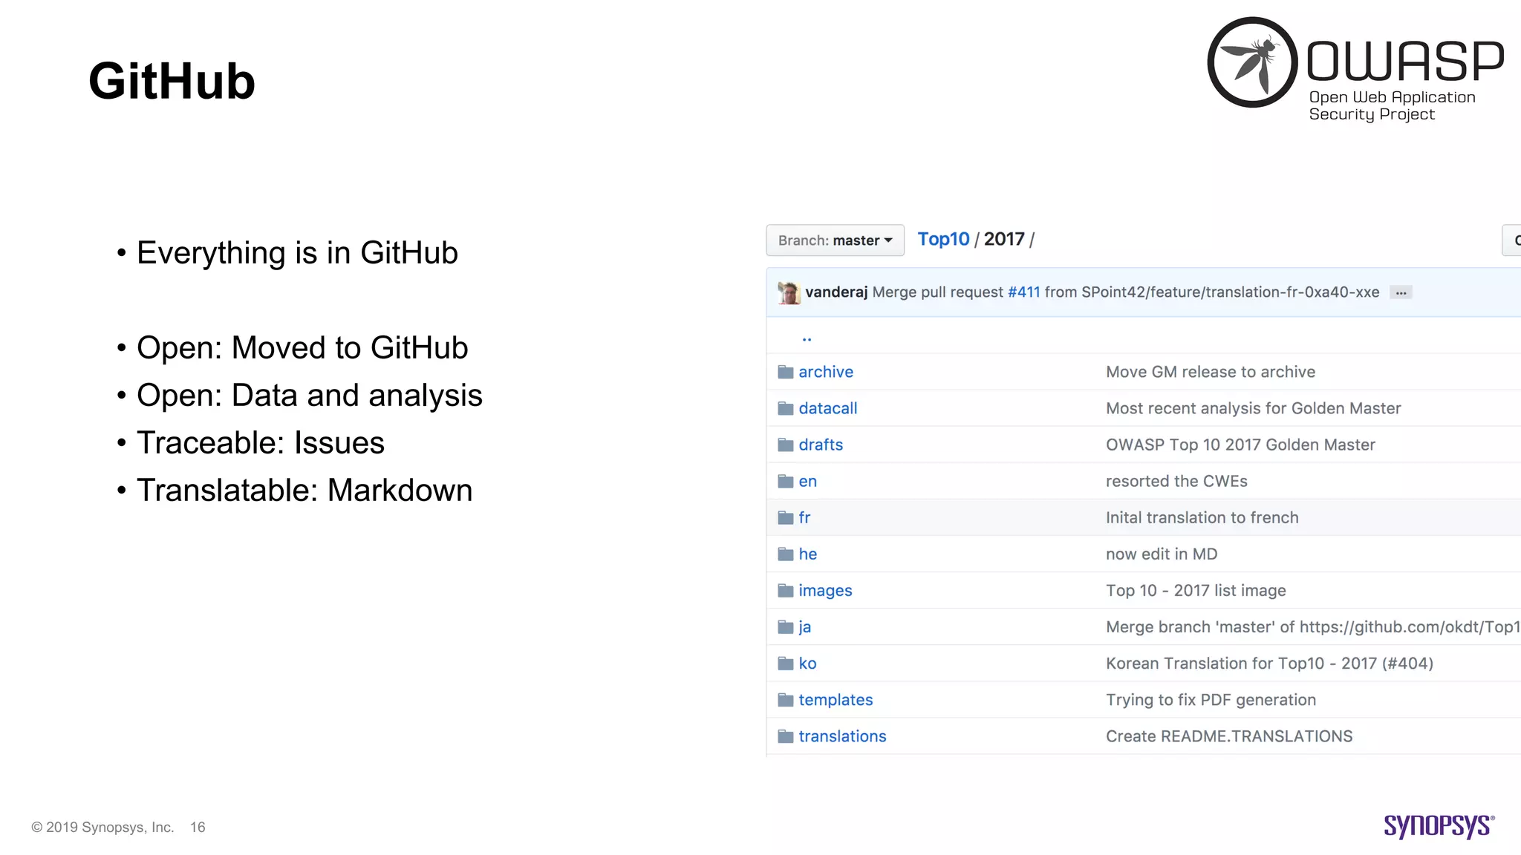The image size is (1521, 855).
Task: Click 'Trying to fix PDF generation' message
Action: pyautogui.click(x=1211, y=700)
